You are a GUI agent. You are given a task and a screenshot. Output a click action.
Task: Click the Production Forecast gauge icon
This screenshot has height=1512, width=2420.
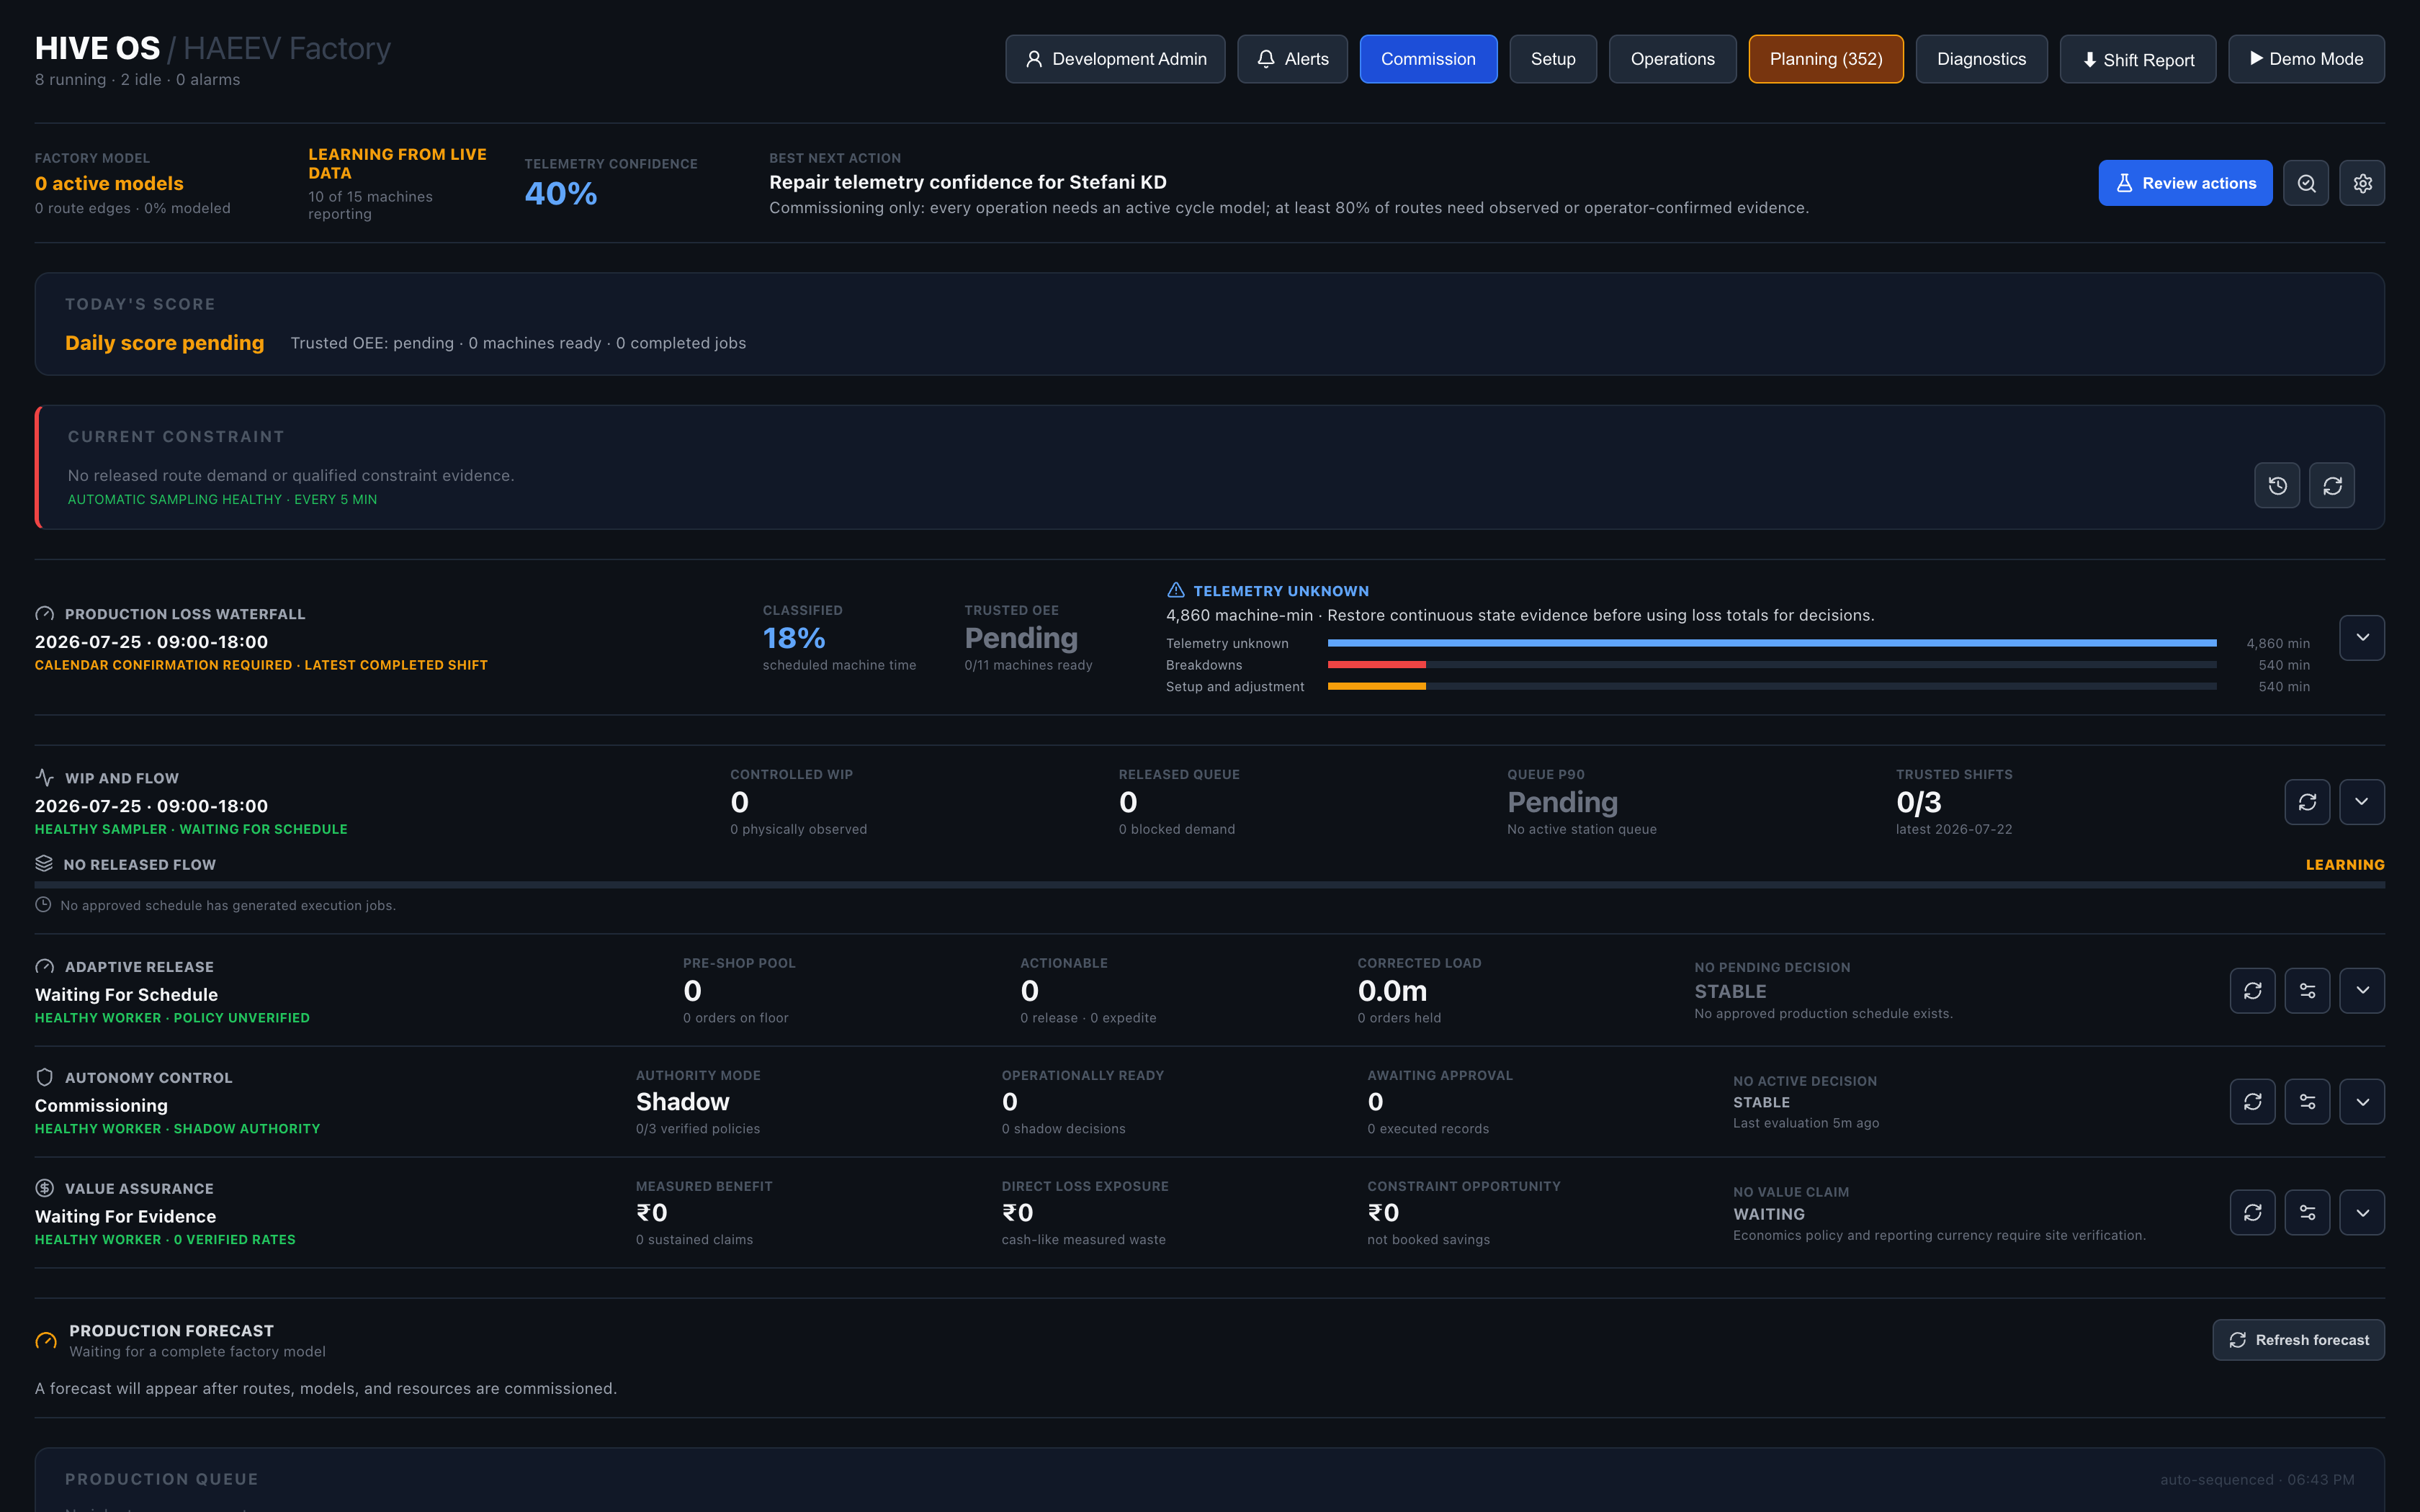(x=46, y=1340)
